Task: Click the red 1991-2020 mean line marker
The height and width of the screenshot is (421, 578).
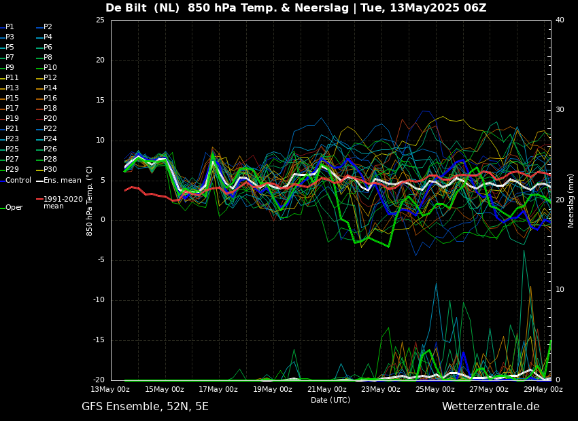Action: pyautogui.click(x=39, y=200)
